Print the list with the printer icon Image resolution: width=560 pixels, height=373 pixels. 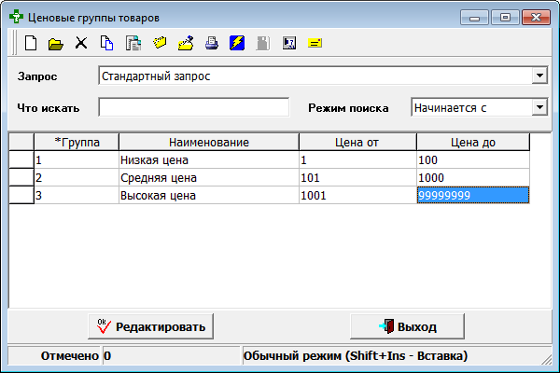[212, 43]
